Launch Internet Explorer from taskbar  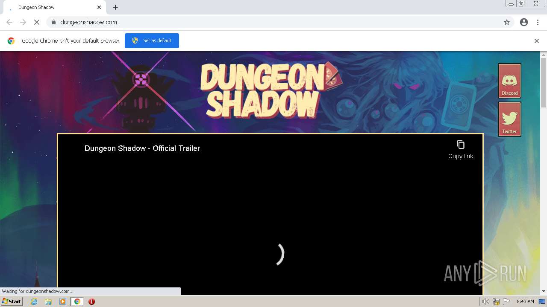(x=34, y=301)
